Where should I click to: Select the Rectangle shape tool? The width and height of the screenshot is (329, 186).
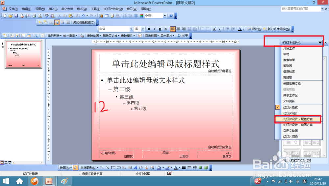[113, 168]
